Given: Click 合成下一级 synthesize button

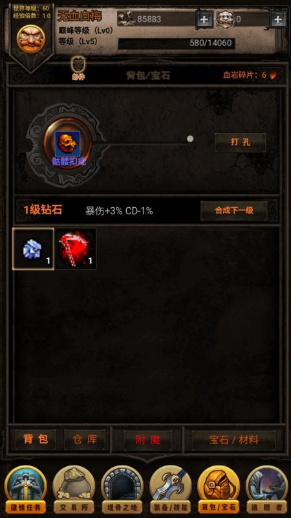Looking at the screenshot, I should point(234,210).
